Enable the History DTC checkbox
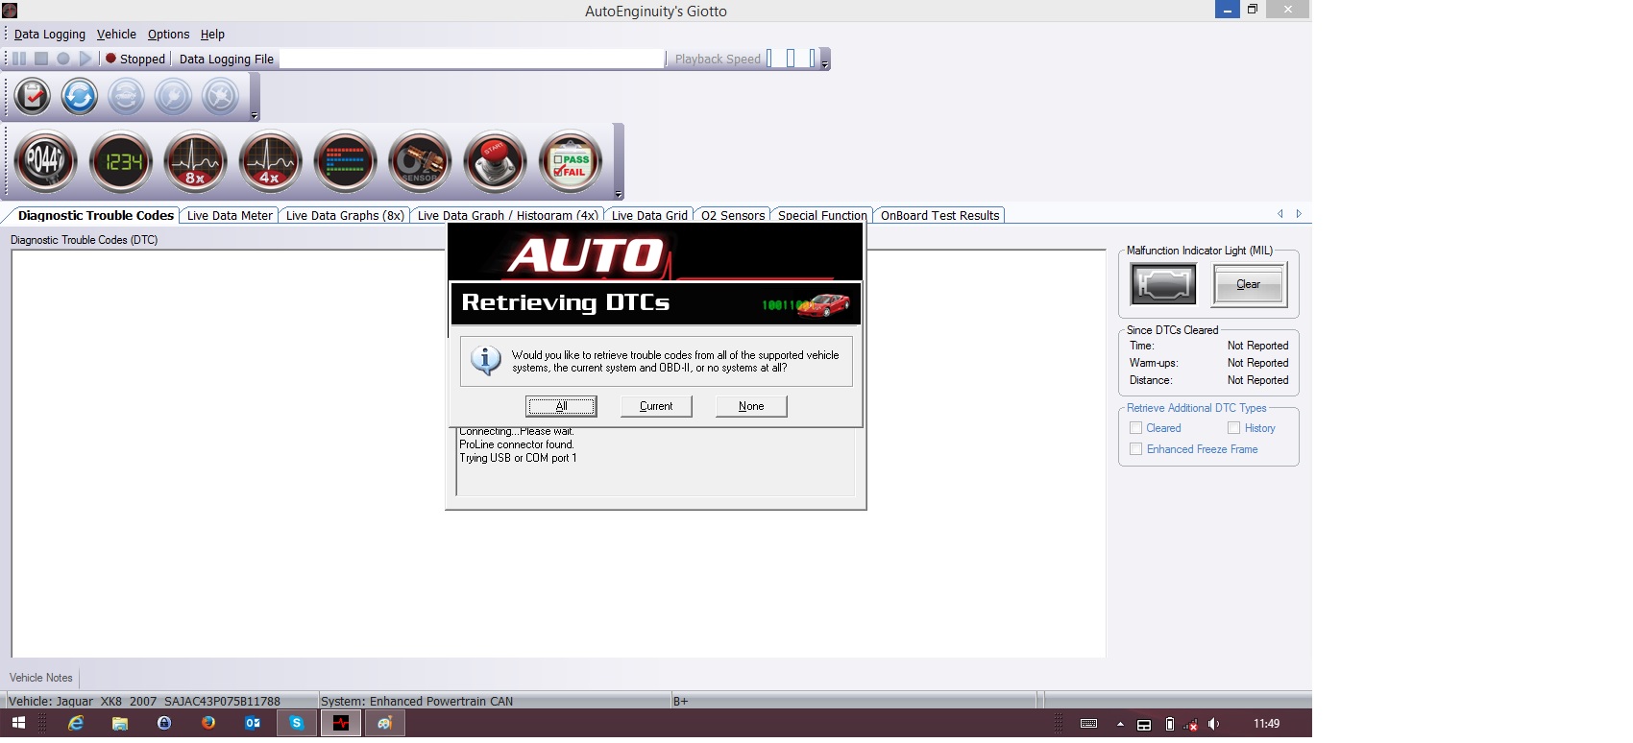1633x743 pixels. (1234, 428)
